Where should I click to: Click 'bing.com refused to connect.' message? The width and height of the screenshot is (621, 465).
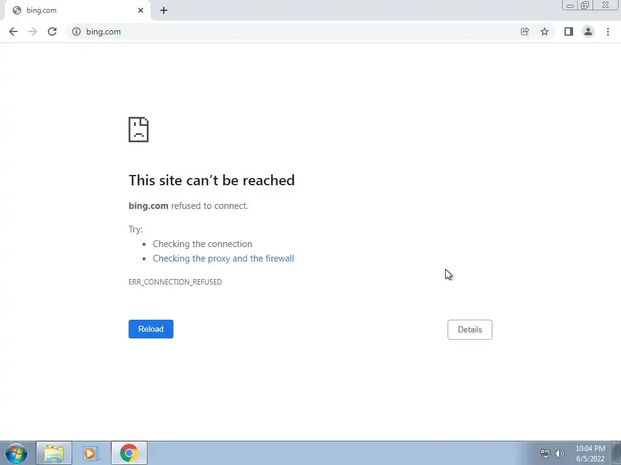pyautogui.click(x=188, y=206)
